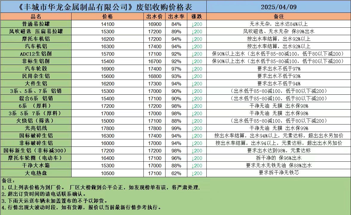Click price 14100 for 普通易拉罐
The height and width of the screenshot is (215, 351).
(x=107, y=24)
